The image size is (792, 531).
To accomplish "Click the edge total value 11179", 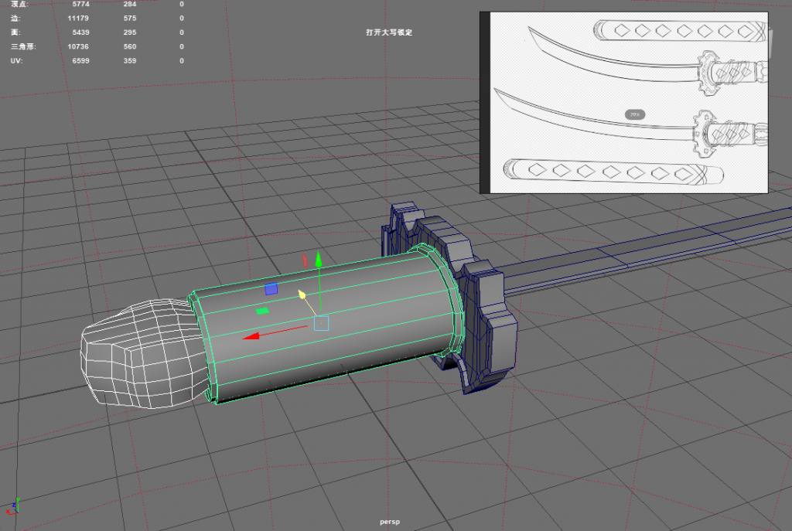I will (78, 19).
